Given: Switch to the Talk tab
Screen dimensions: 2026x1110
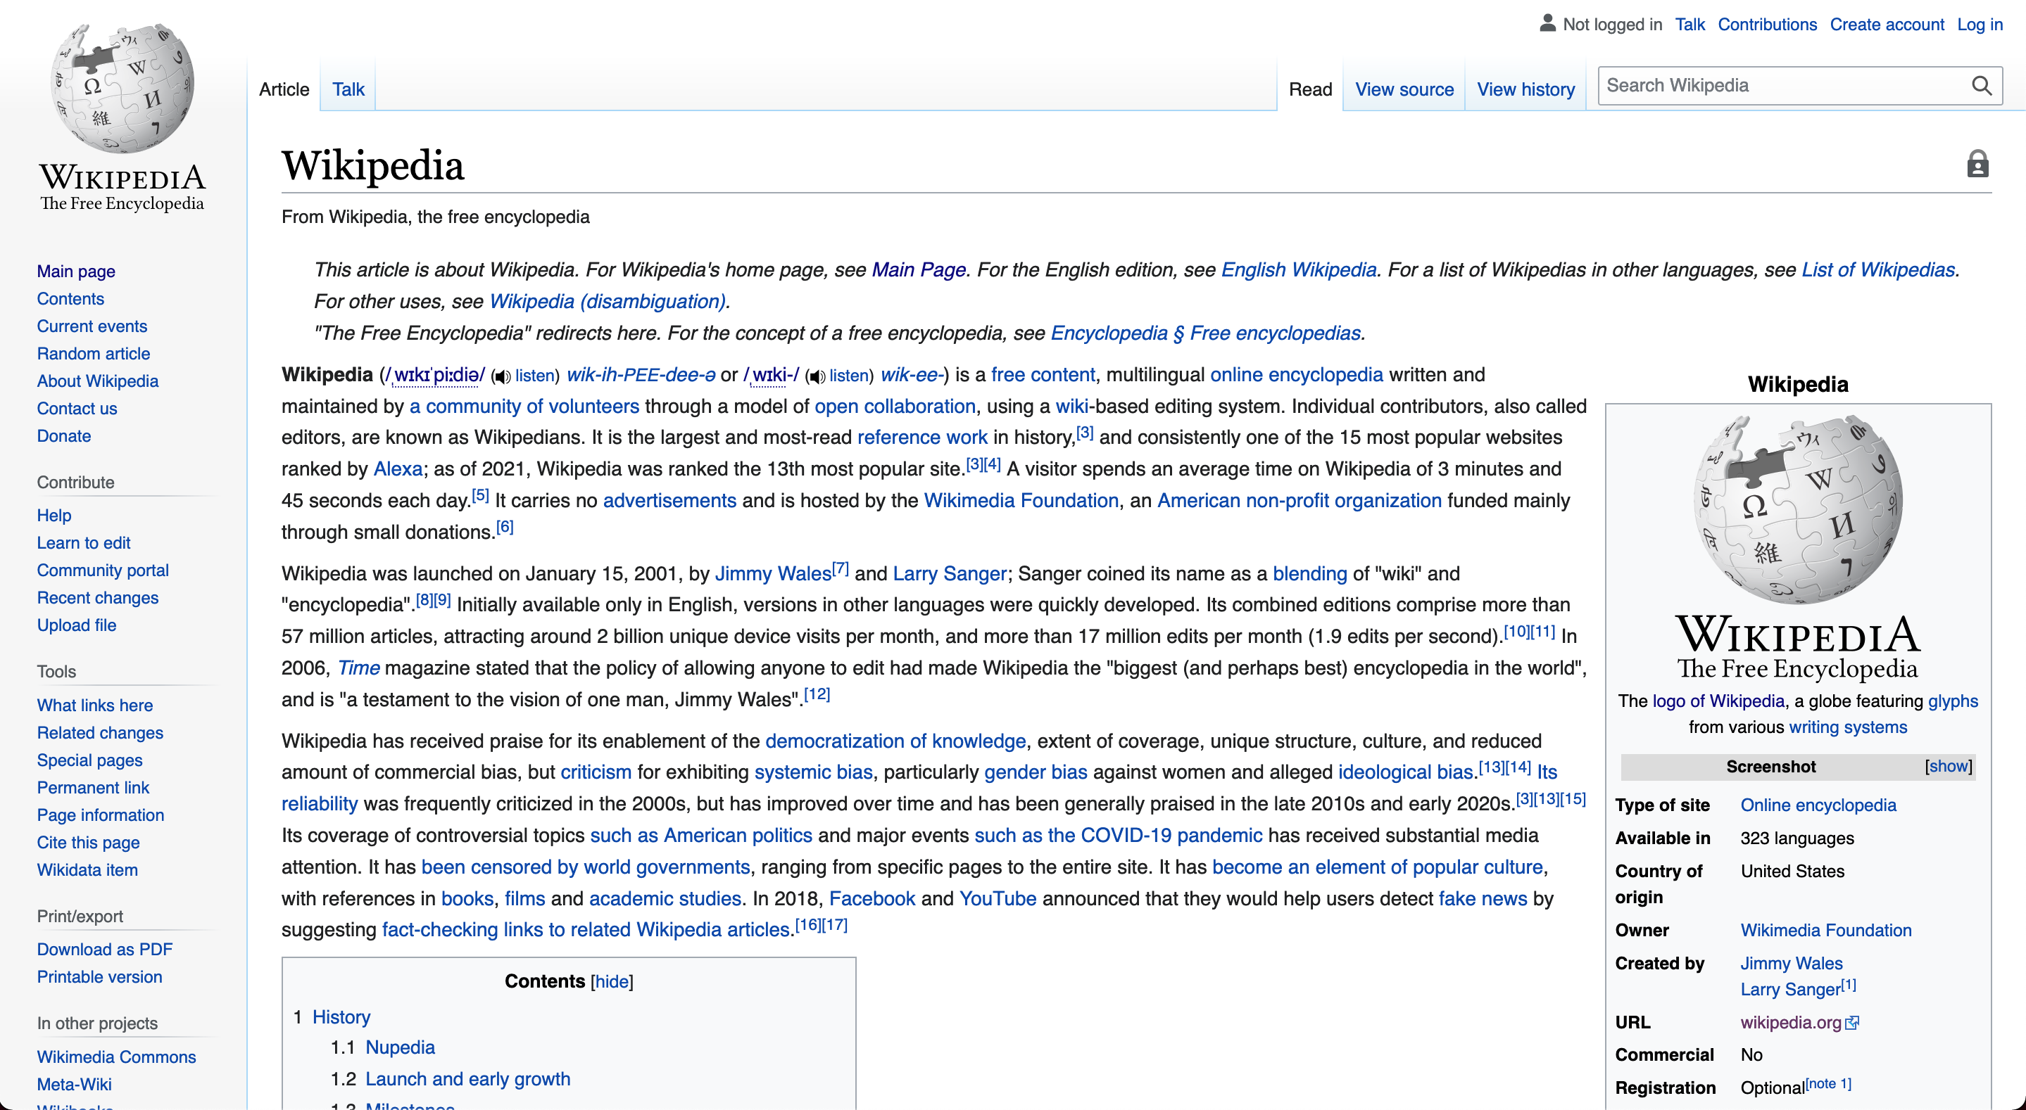Looking at the screenshot, I should tap(348, 89).
